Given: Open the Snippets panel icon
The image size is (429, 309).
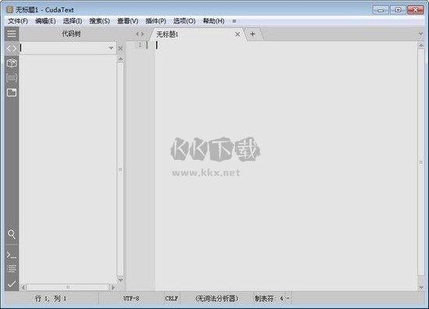Looking at the screenshot, I should coord(12,78).
